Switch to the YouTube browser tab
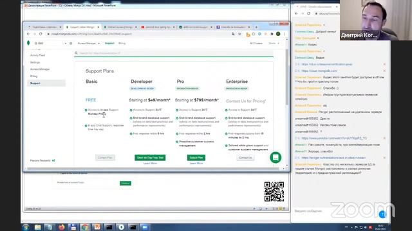The width and height of the screenshot is (412, 231). pyautogui.click(x=158, y=27)
